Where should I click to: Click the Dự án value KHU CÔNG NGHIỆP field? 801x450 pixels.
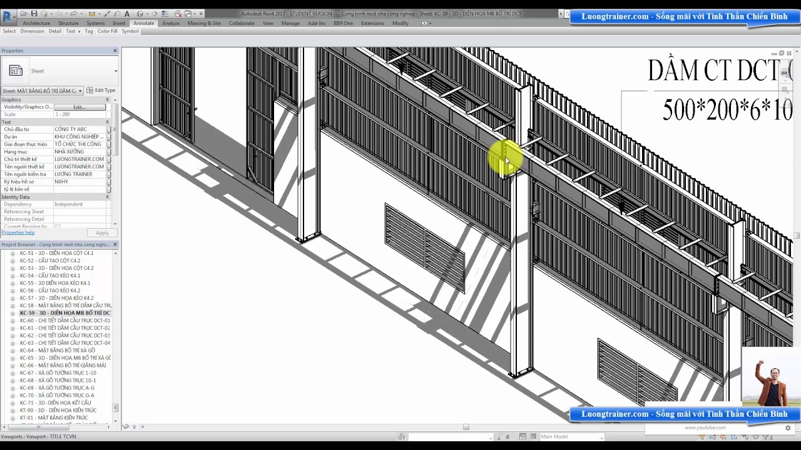coord(79,137)
